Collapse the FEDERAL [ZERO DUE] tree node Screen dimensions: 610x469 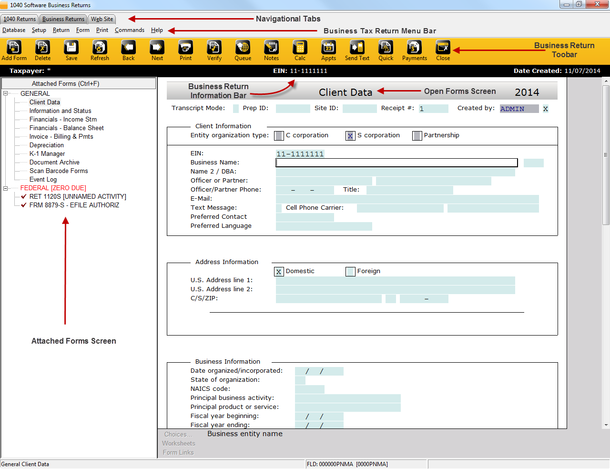click(6, 188)
